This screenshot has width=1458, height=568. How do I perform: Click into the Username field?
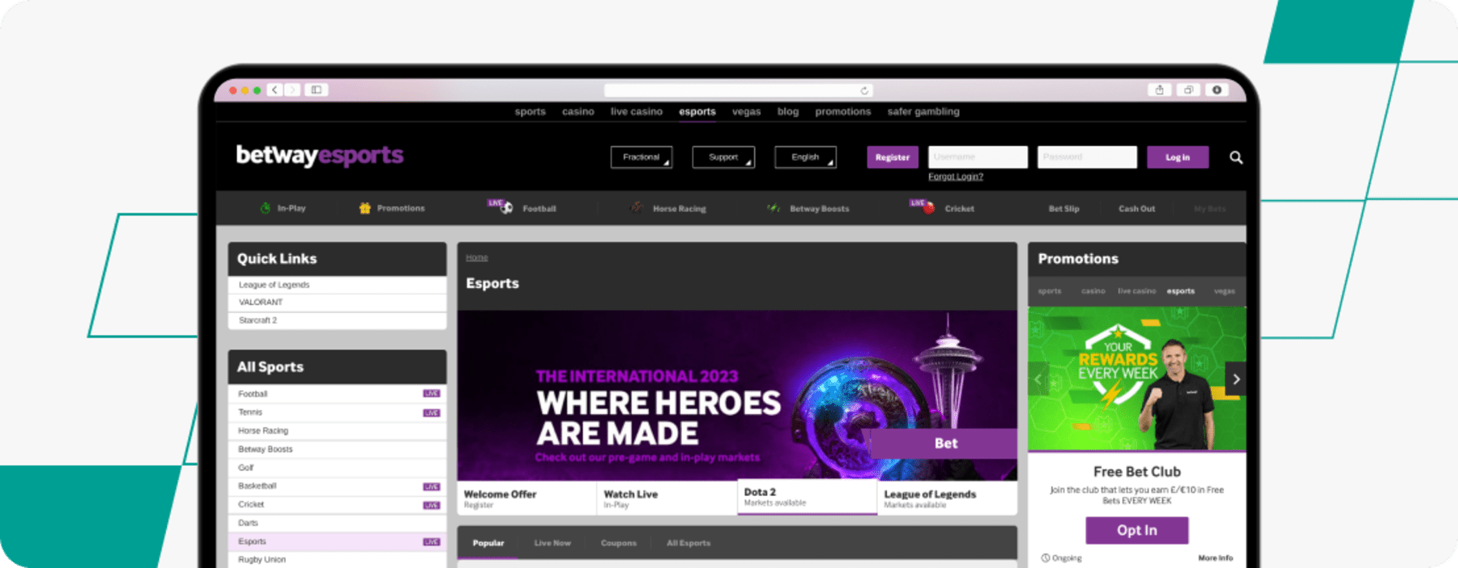point(978,157)
